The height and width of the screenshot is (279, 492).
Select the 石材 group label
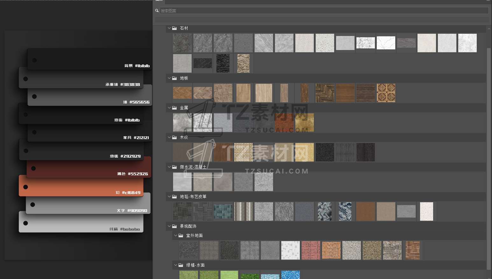[184, 28]
